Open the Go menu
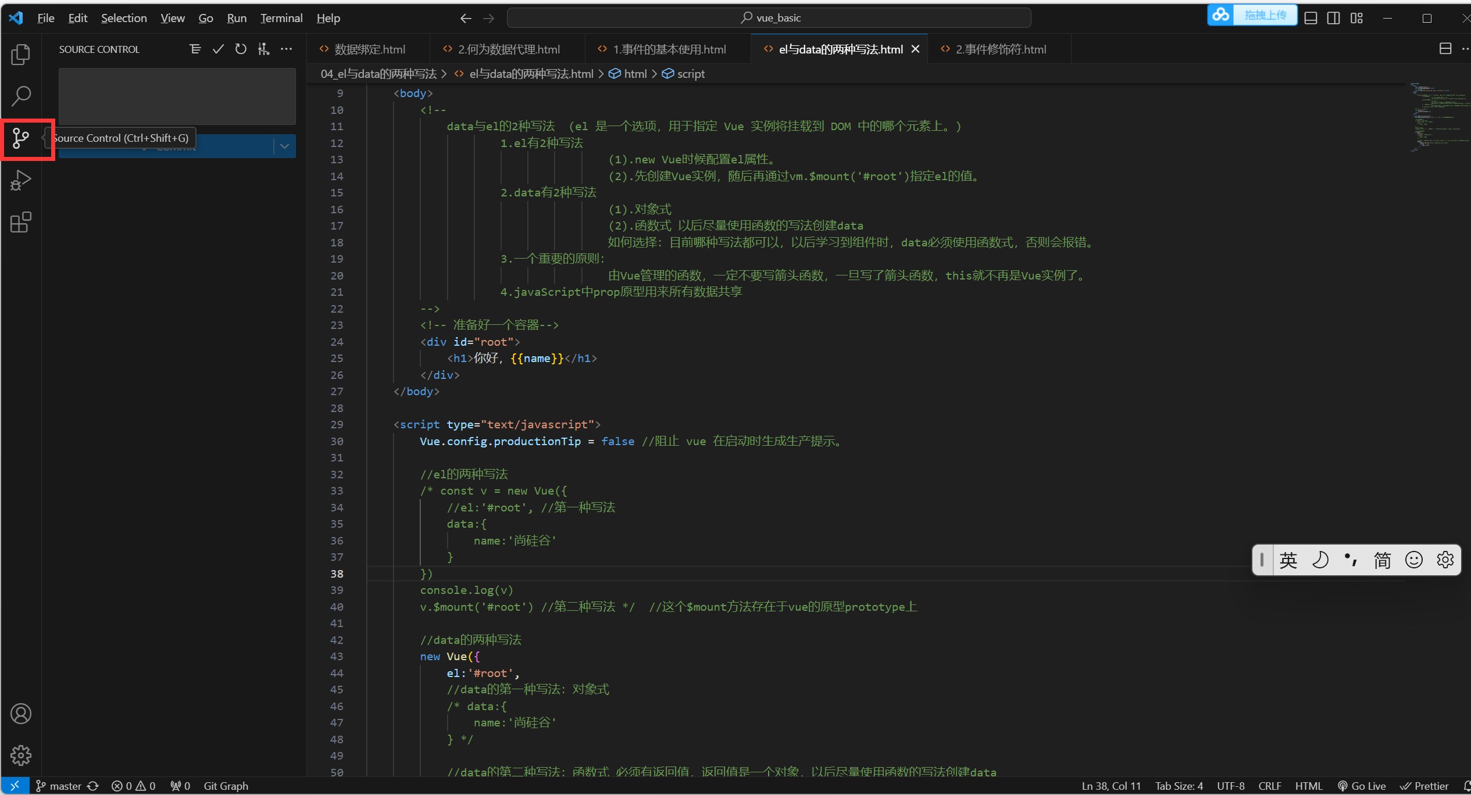 206,18
